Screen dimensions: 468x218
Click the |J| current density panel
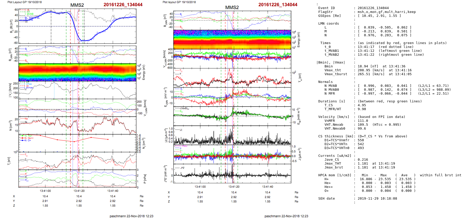pyautogui.click(x=232, y=136)
